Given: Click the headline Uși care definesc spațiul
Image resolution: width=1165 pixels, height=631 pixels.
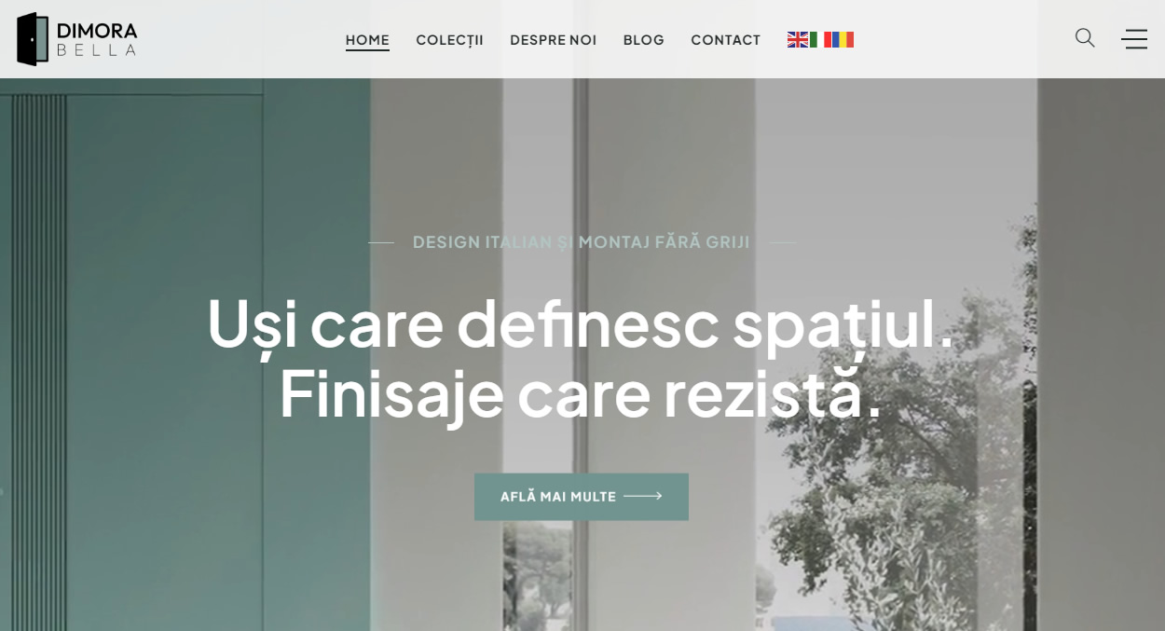Looking at the screenshot, I should [581, 323].
